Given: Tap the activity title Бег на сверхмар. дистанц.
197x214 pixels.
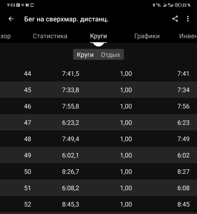Looking at the screenshot, I should 66,19.
